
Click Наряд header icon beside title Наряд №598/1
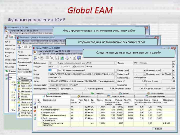35,52
